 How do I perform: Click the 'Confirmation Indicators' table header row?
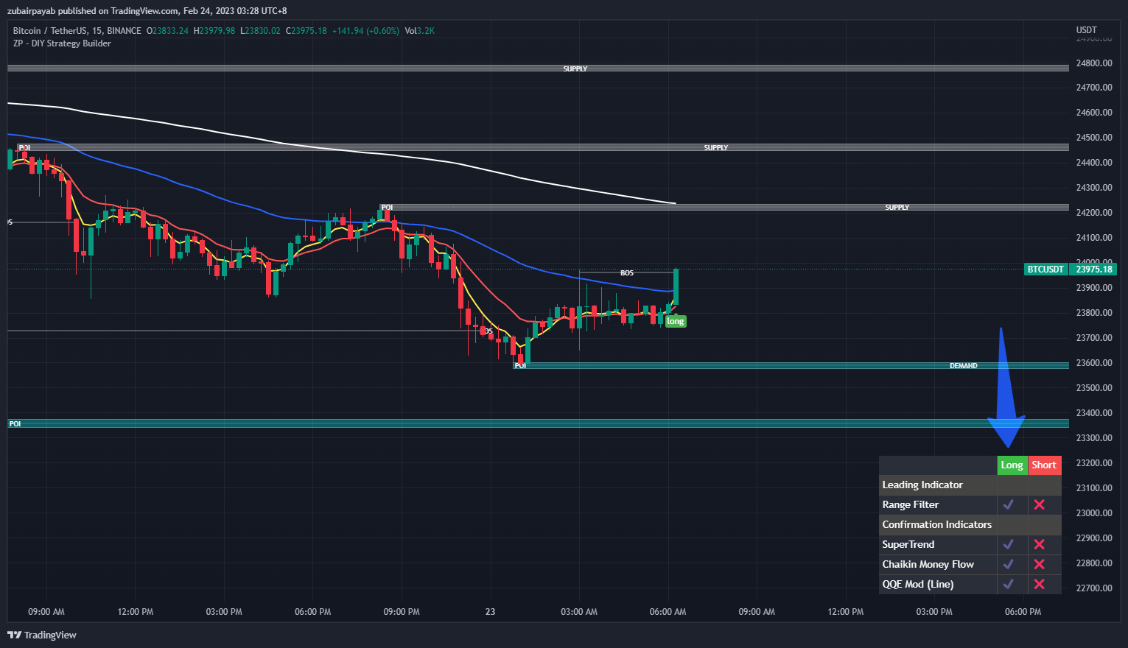coord(970,524)
